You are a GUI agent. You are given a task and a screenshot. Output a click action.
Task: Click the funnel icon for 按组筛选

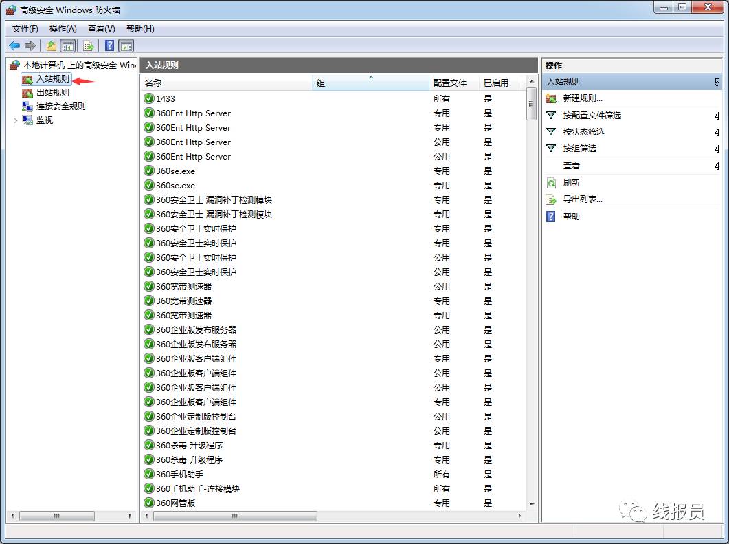click(551, 149)
